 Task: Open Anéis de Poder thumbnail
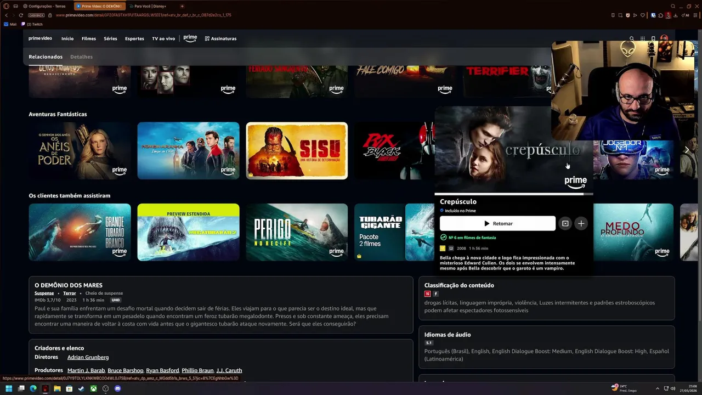pos(80,151)
